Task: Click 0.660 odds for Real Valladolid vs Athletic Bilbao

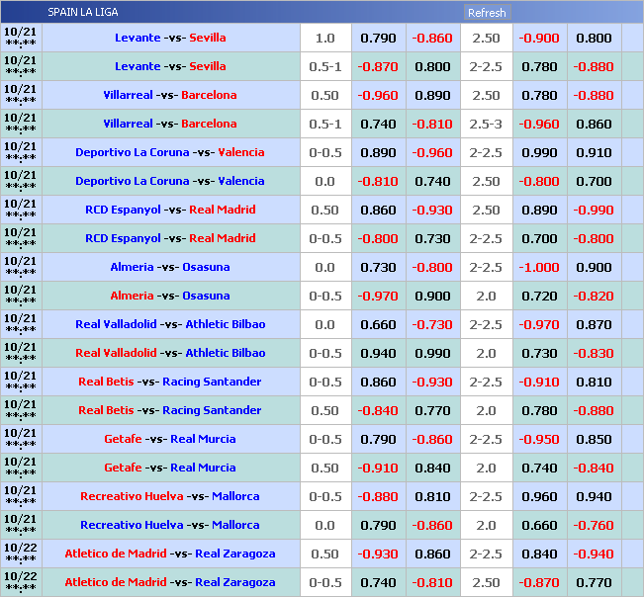Action: click(x=378, y=325)
